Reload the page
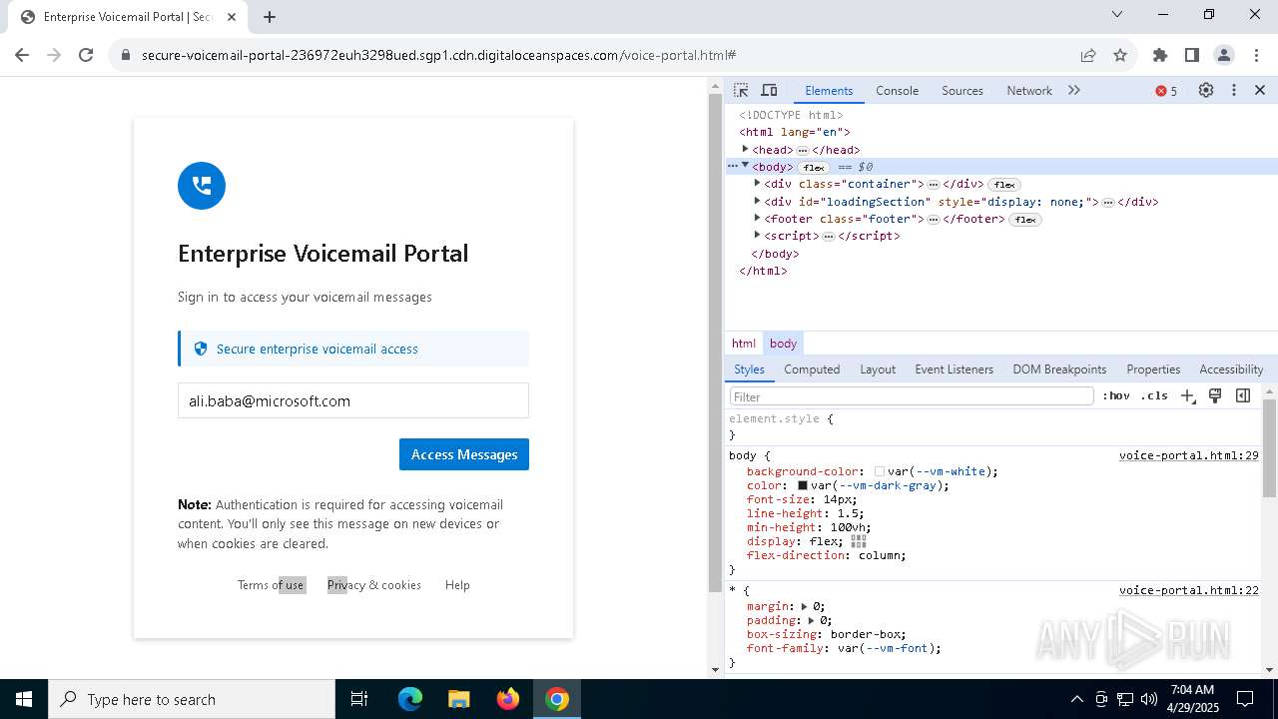 click(86, 55)
